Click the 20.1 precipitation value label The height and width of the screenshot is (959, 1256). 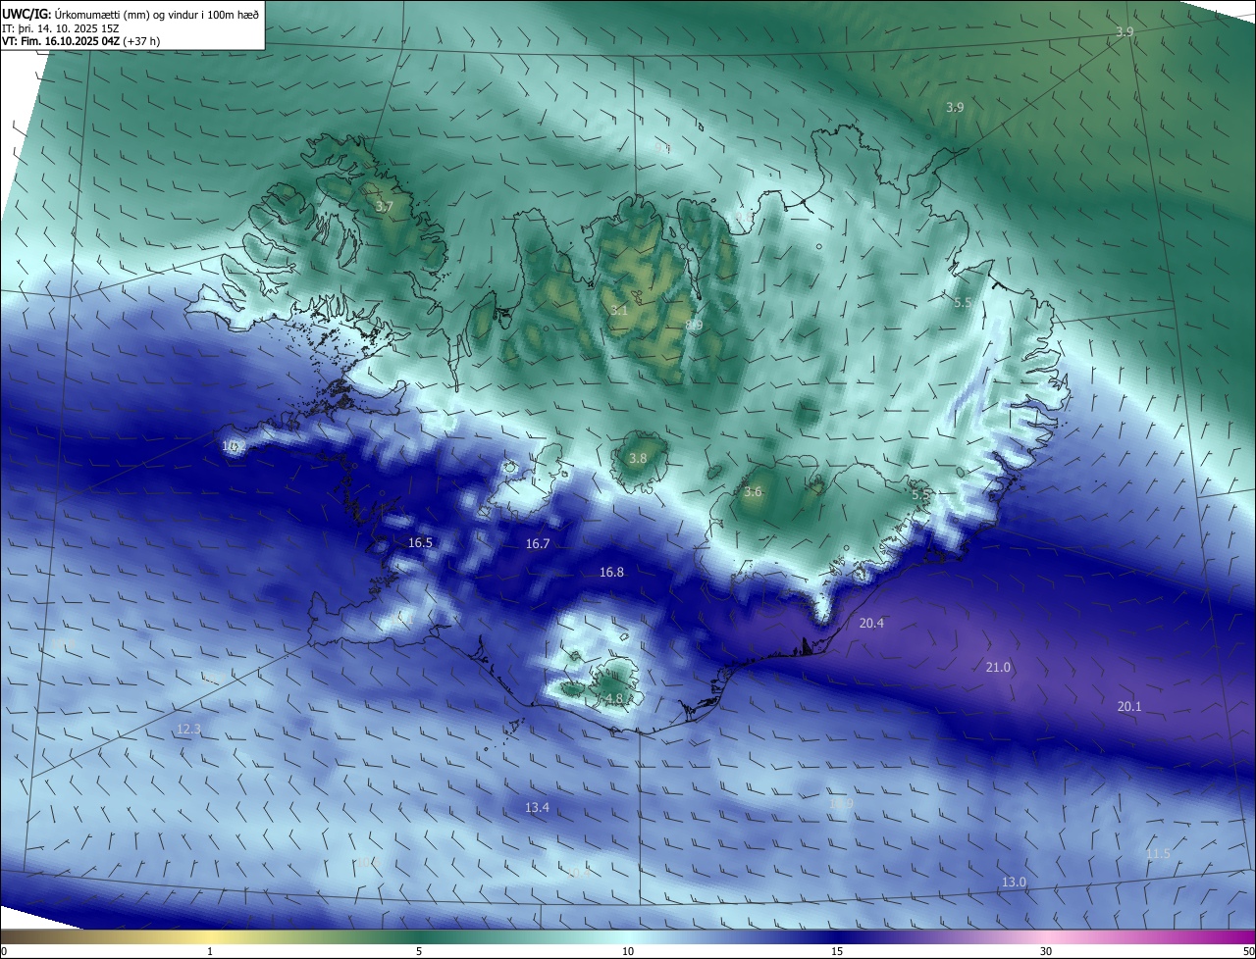1129,706
